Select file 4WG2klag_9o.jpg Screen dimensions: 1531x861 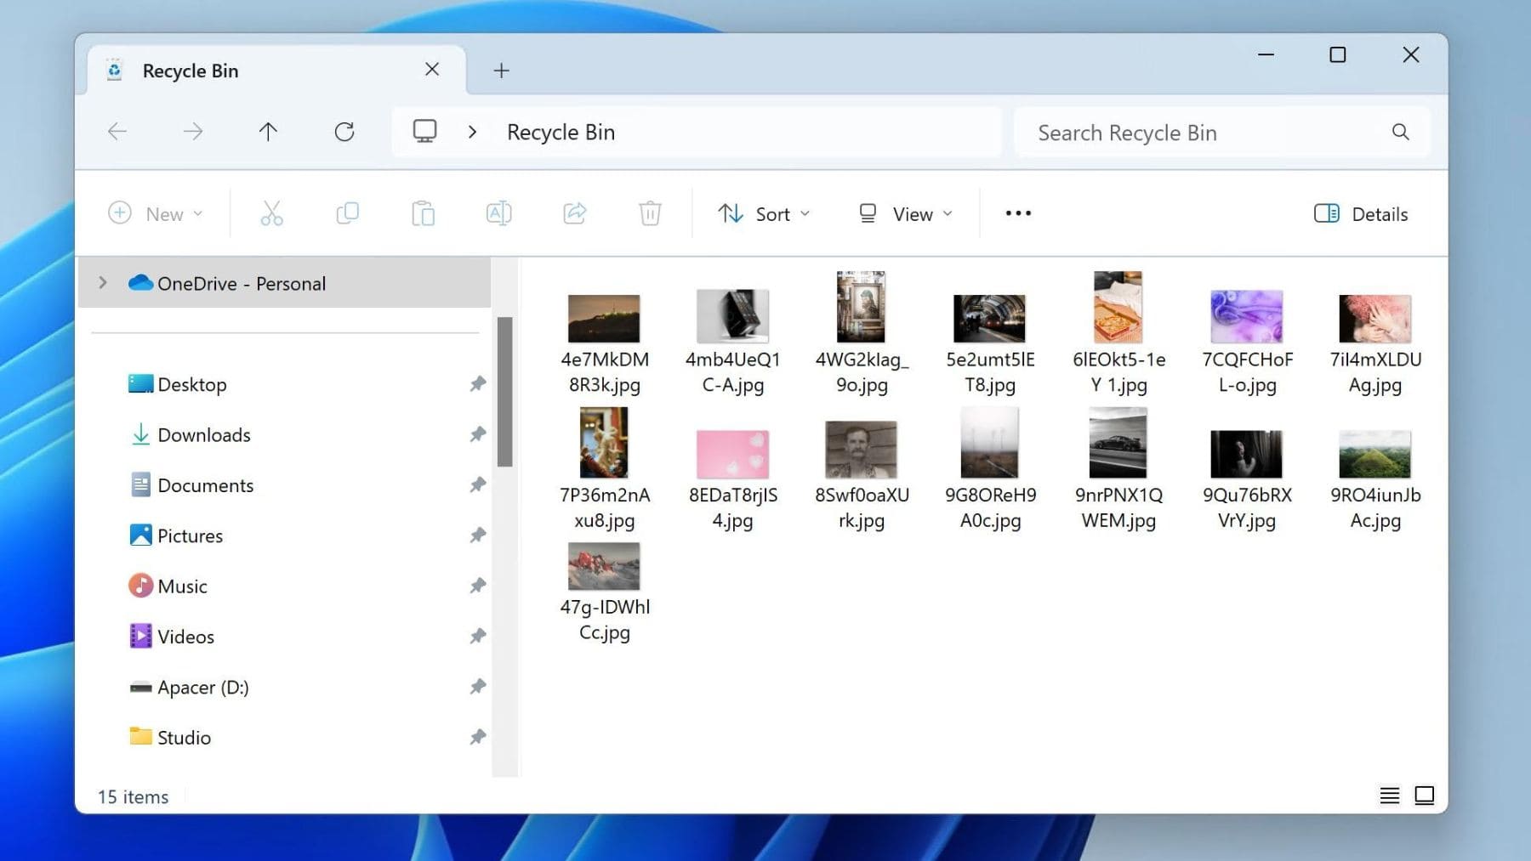coord(861,333)
